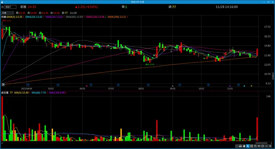Click the plus circle beside stock code field

3,7
